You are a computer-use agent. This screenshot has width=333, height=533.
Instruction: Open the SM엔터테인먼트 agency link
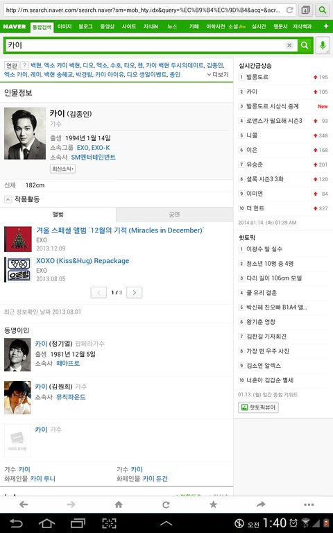93,157
